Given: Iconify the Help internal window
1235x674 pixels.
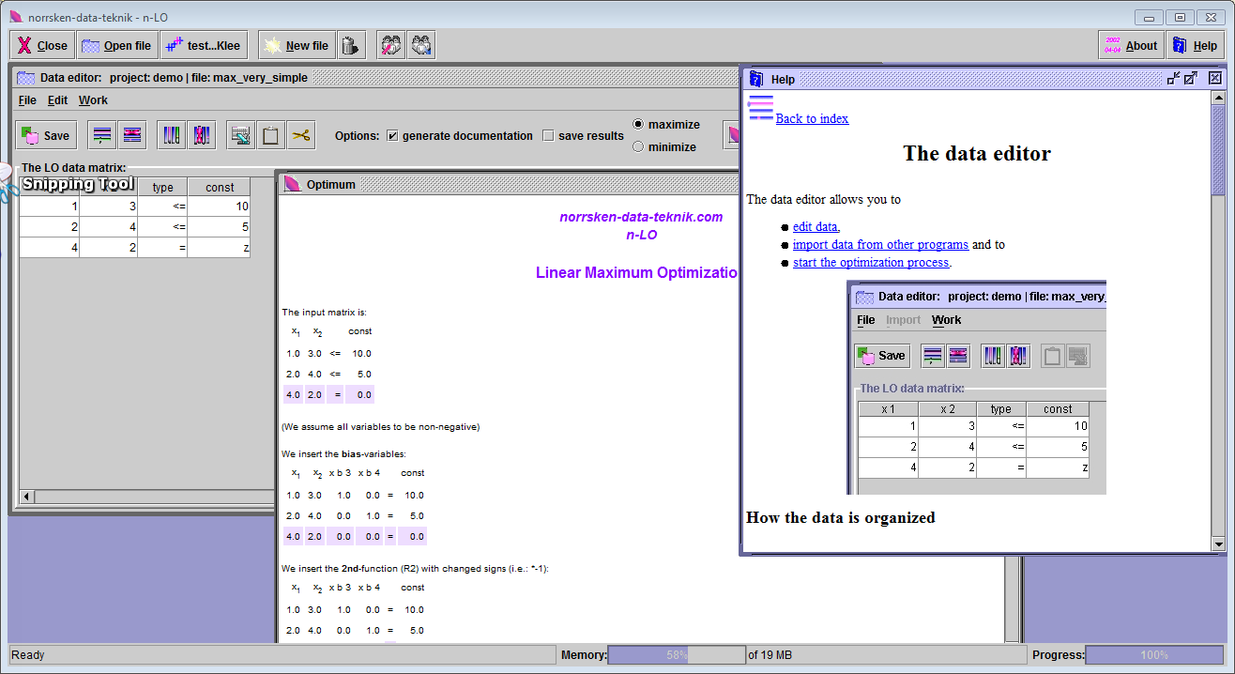Looking at the screenshot, I should click(1173, 79).
